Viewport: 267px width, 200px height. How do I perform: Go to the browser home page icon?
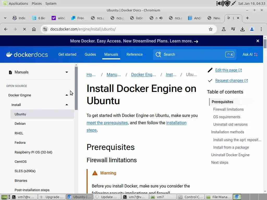[x=34, y=29]
